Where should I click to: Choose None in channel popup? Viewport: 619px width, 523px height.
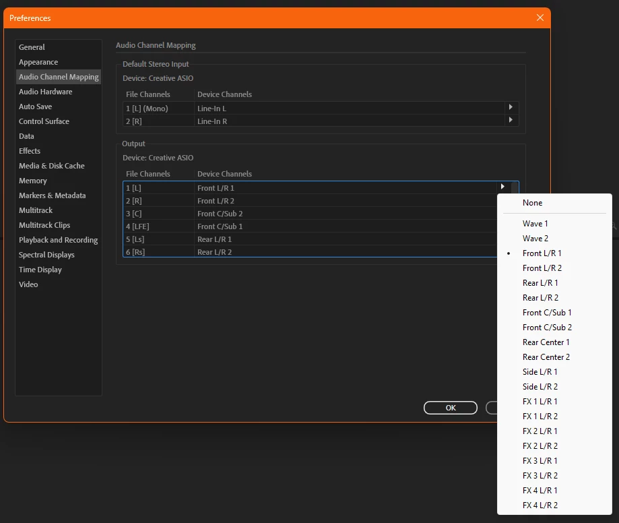tap(554, 203)
